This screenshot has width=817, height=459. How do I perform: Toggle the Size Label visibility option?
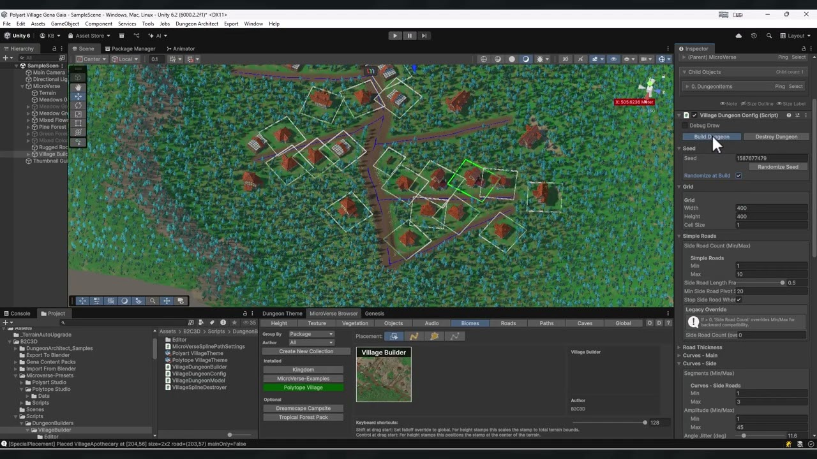pos(791,103)
